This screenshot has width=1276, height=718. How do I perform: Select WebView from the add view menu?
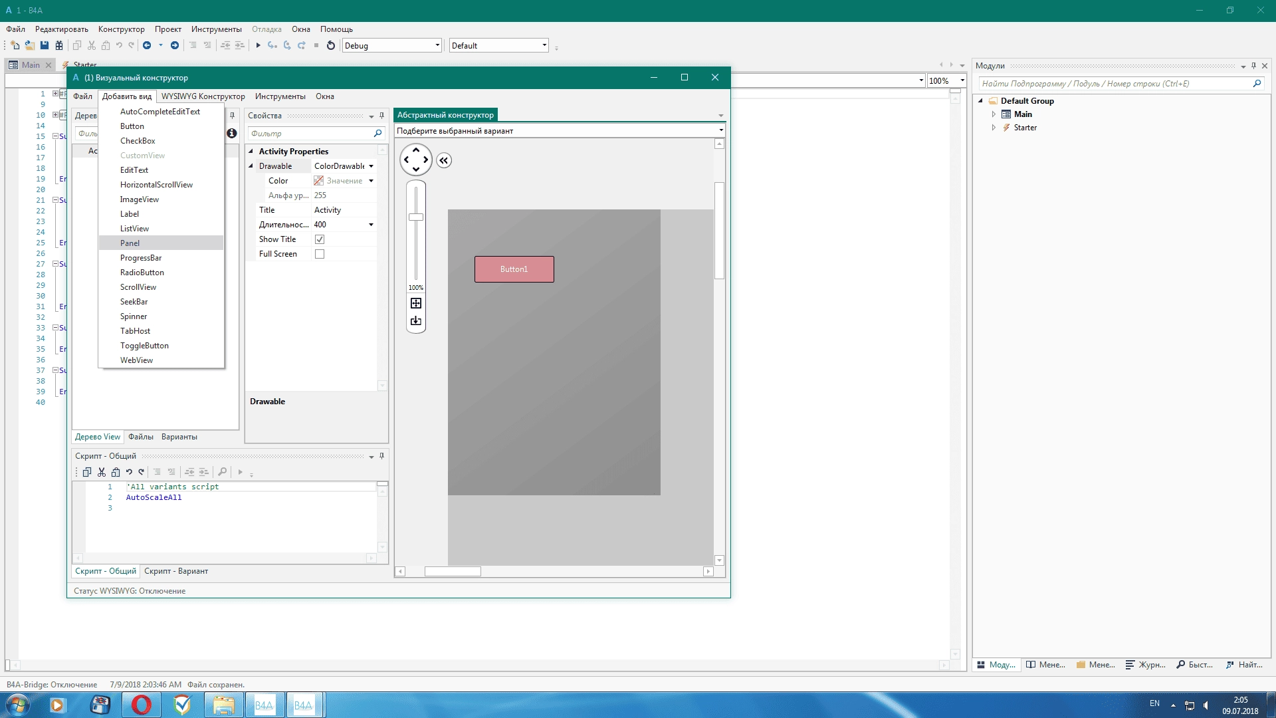tap(161, 360)
